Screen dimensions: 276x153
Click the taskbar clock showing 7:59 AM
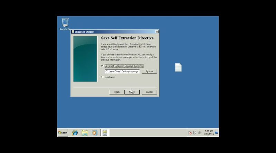tap(209, 133)
